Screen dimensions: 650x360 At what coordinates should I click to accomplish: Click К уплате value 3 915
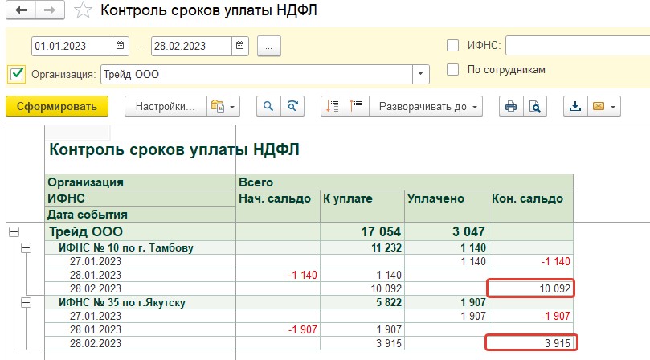pyautogui.click(x=389, y=344)
